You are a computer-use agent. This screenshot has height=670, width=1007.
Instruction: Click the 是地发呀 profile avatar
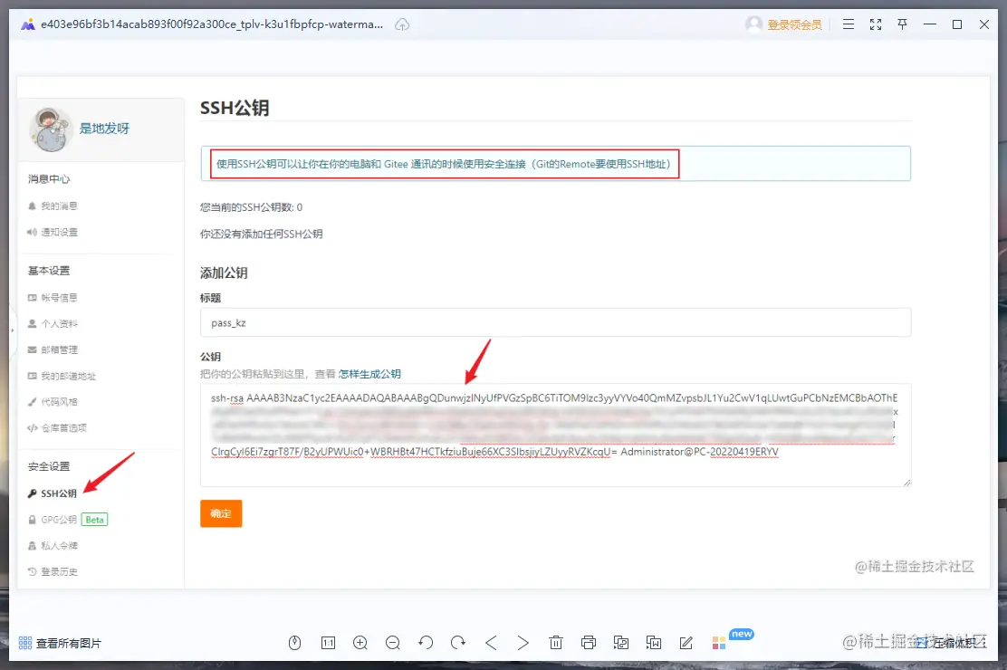coord(50,129)
